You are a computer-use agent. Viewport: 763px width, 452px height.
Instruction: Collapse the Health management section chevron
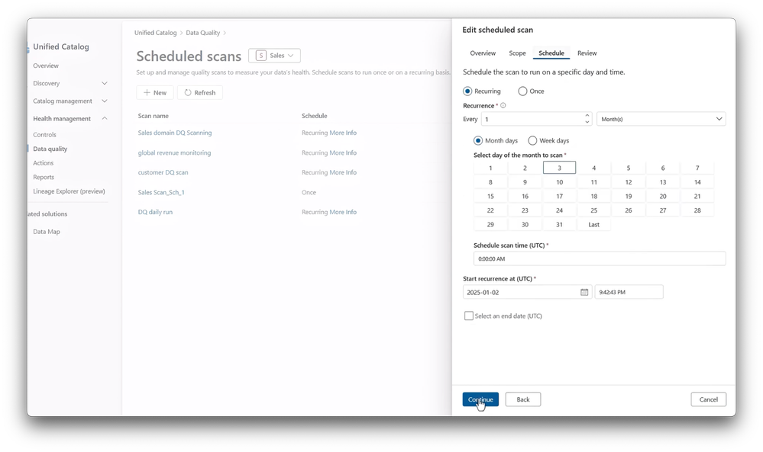[x=105, y=118]
